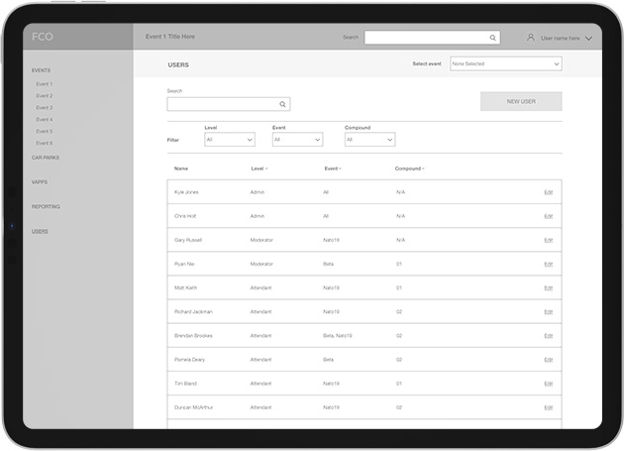Click the magnifier icon in users search box

click(282, 104)
